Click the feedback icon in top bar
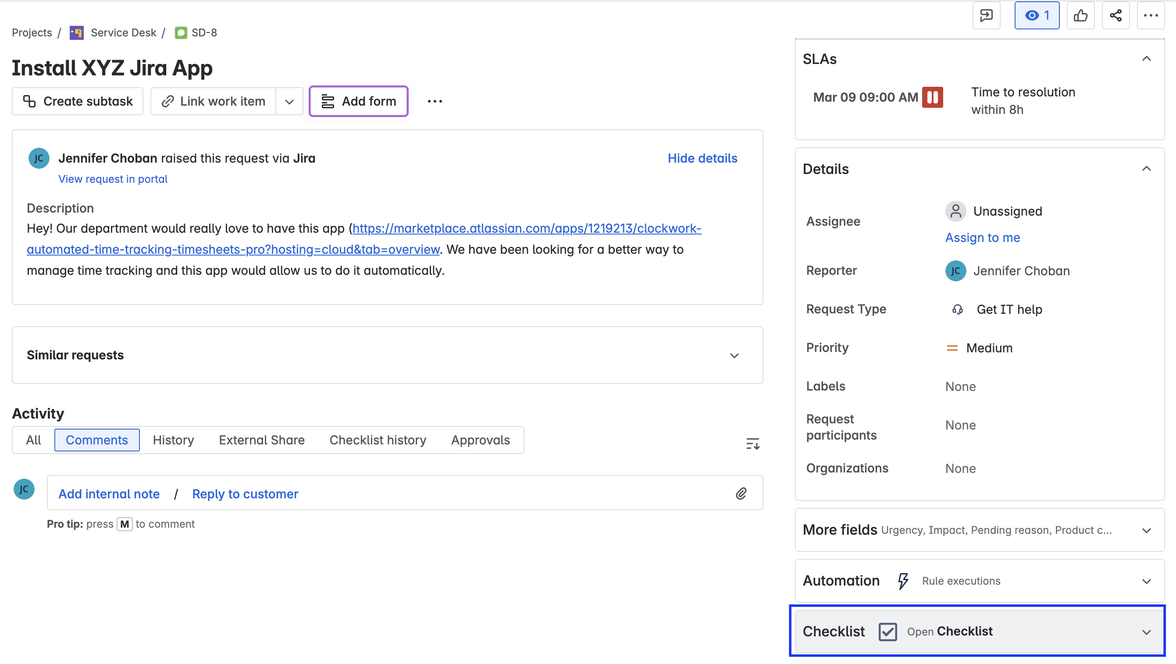The height and width of the screenshot is (664, 1176). tap(986, 15)
